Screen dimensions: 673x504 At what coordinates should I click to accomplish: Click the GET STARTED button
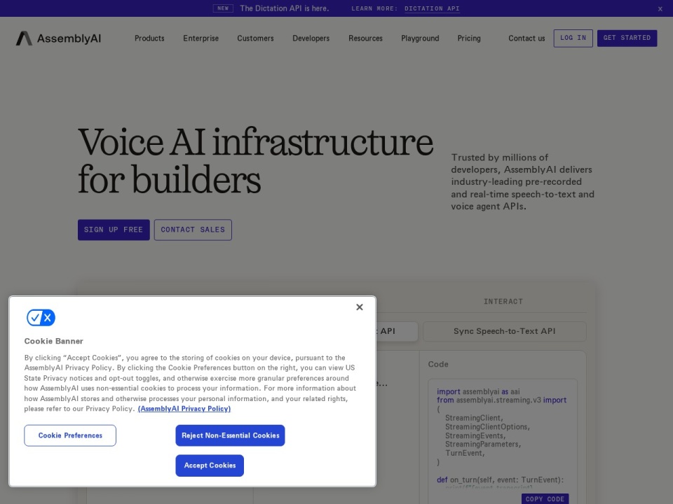(x=627, y=38)
